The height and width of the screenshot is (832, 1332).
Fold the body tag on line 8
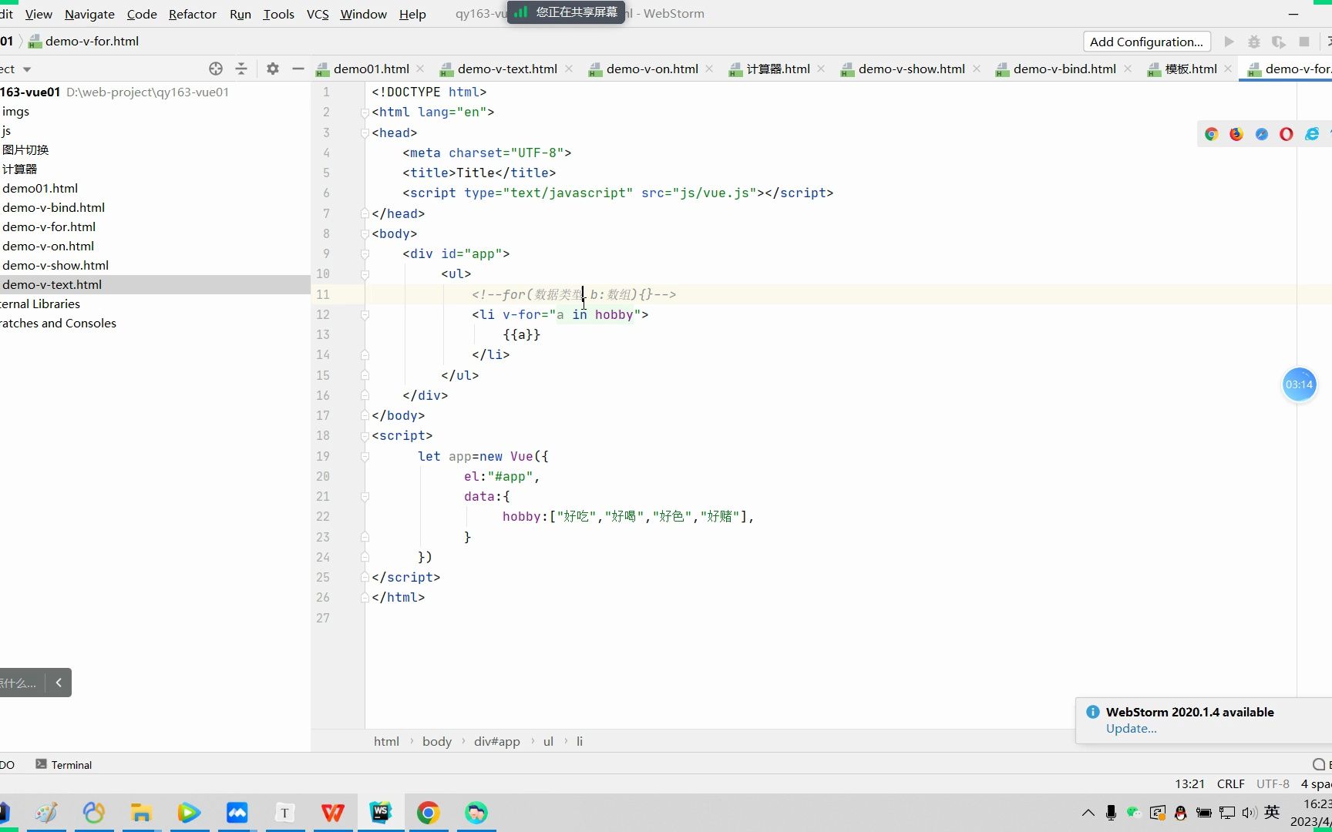[x=365, y=233]
